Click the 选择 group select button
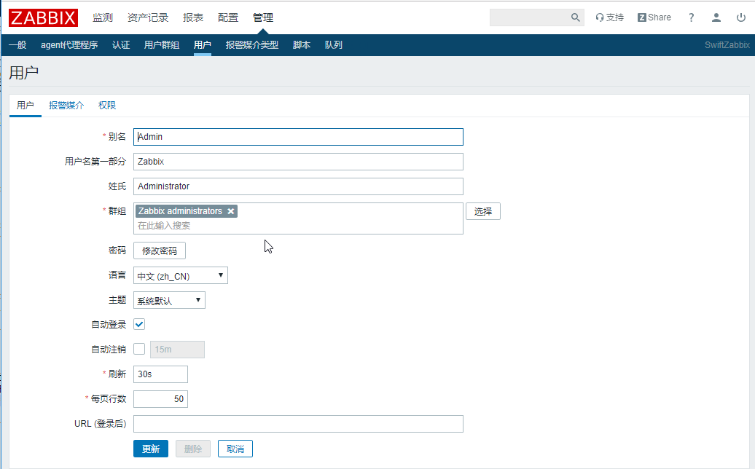The image size is (755, 469). (483, 211)
